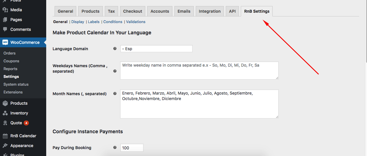
Task: Click the Comments bubble icon
Action: [5, 29]
